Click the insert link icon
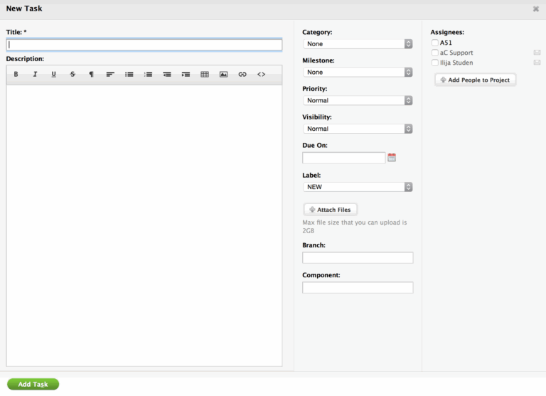Image resolution: width=546 pixels, height=396 pixels. [x=242, y=74]
